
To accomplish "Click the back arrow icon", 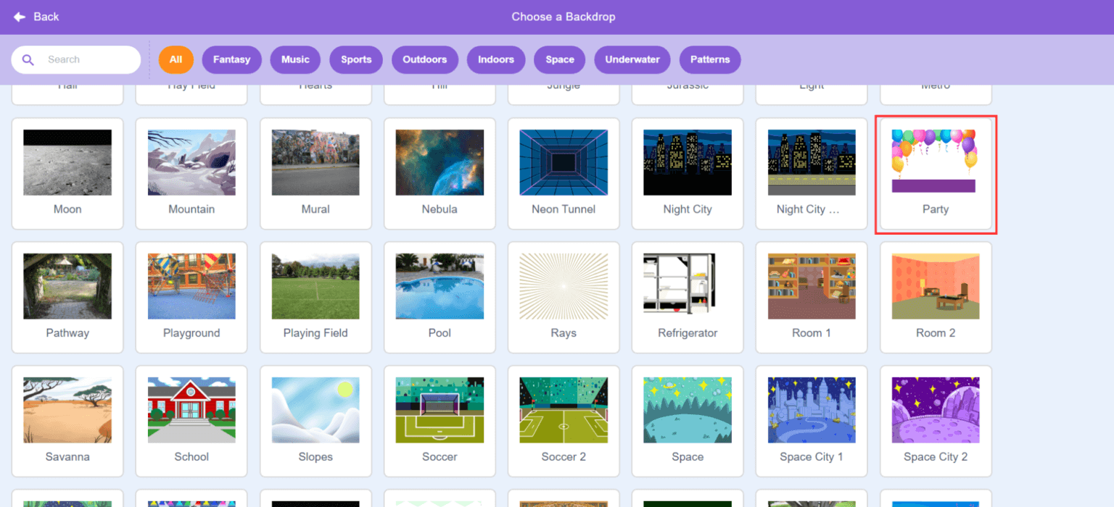I will [x=18, y=16].
